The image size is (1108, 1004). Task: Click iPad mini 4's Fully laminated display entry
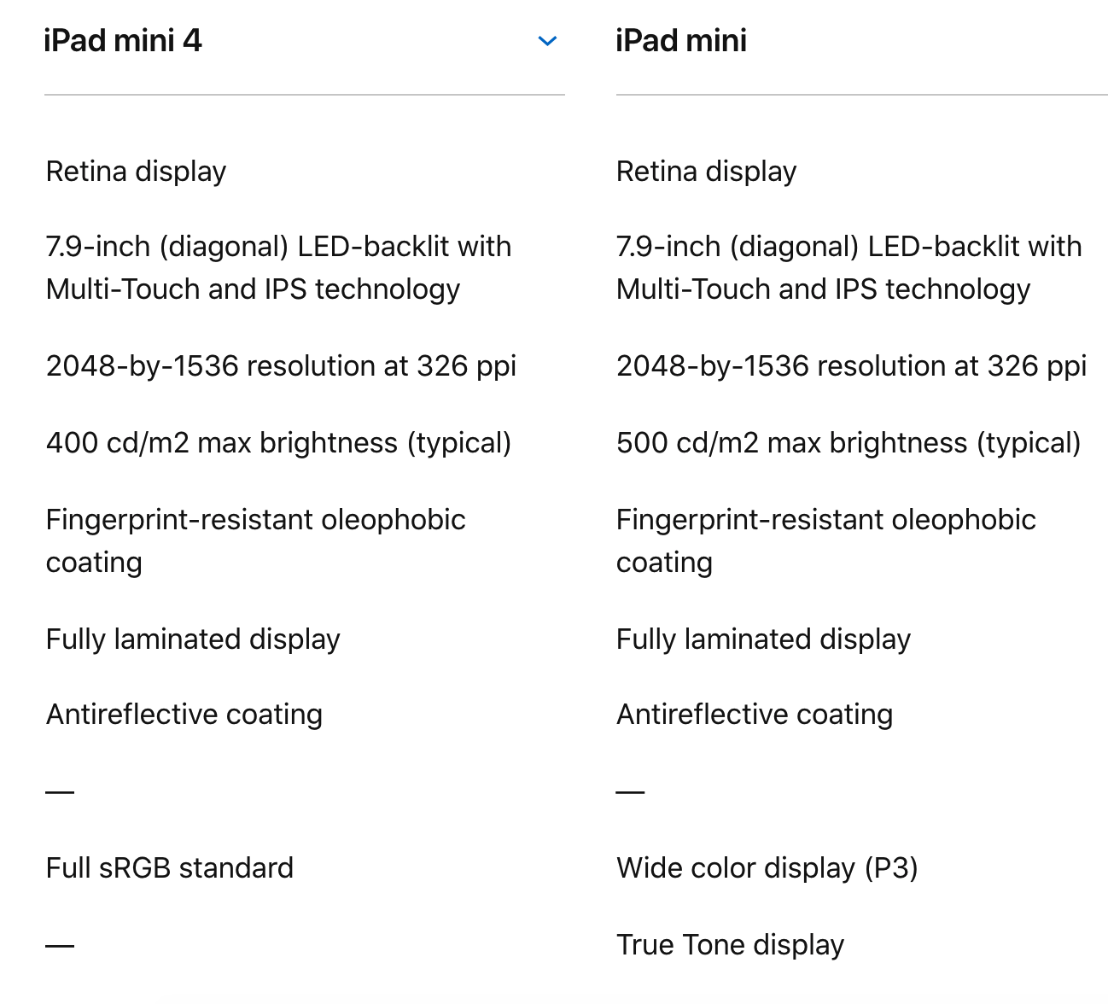coord(193,639)
